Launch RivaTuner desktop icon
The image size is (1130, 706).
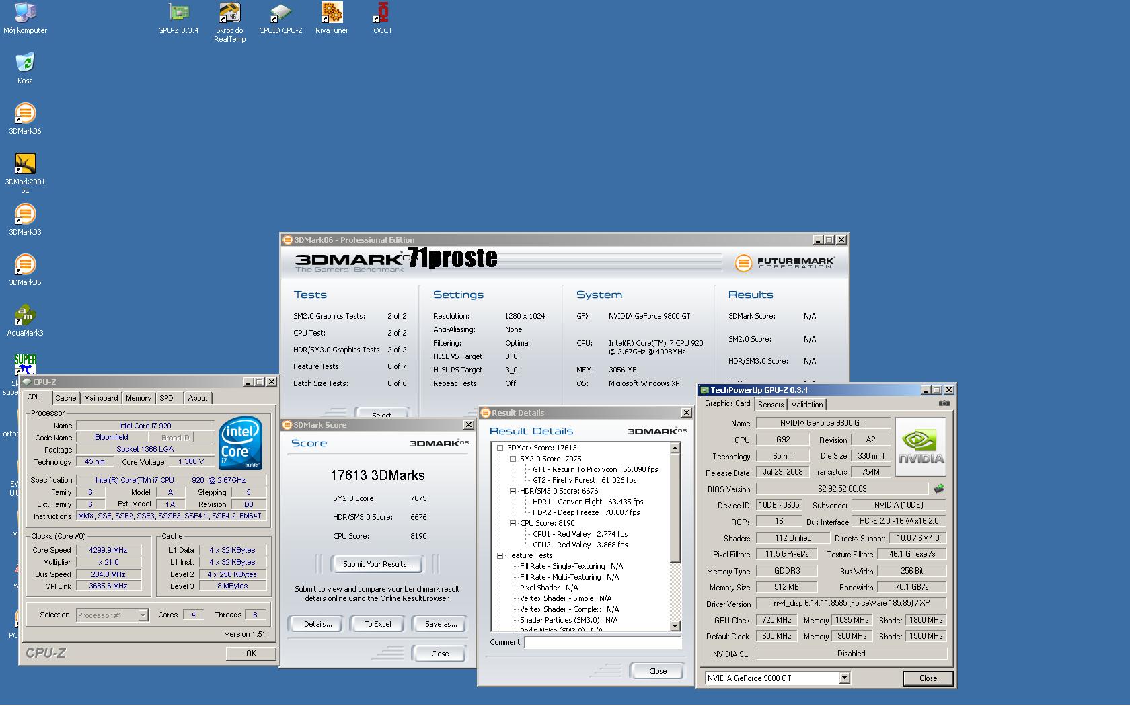click(332, 18)
